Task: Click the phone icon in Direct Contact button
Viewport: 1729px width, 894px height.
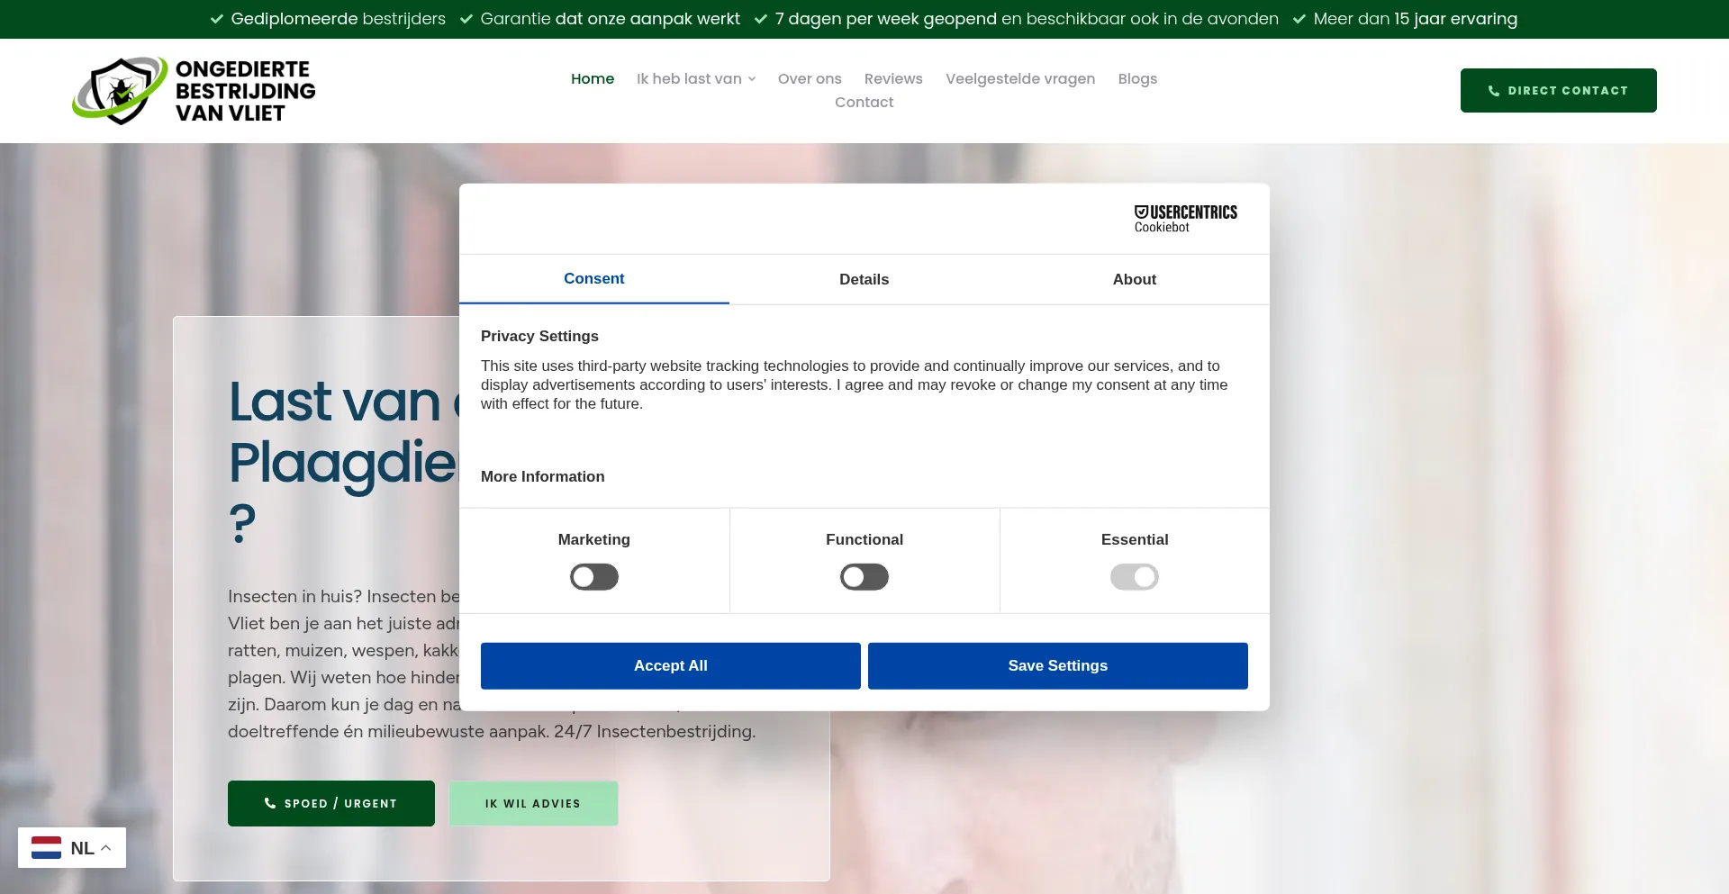Action: click(1492, 90)
